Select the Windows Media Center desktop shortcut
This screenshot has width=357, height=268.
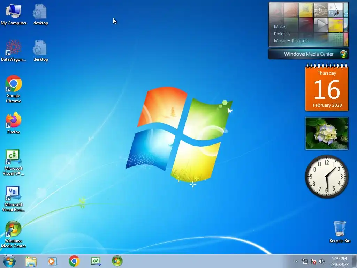14,234
